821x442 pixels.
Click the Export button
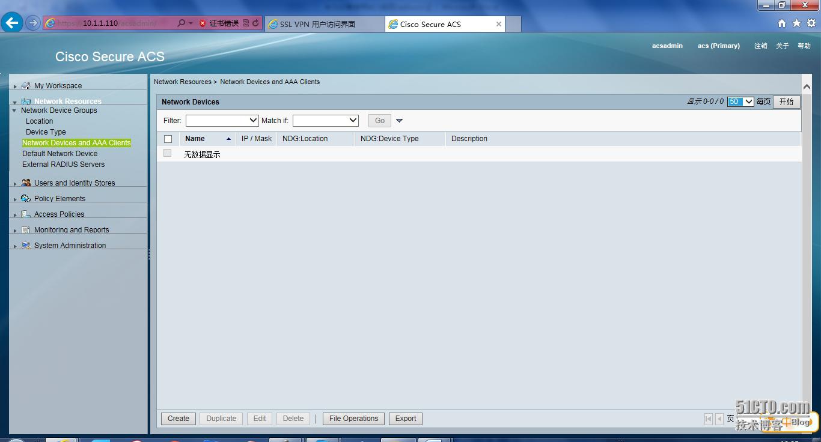coord(406,419)
